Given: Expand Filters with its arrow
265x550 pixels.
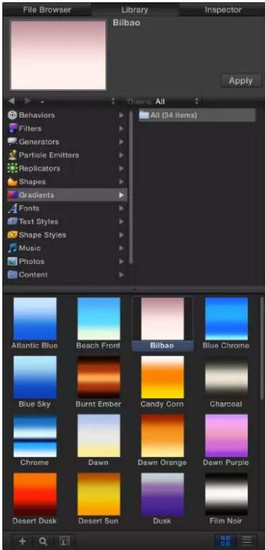Looking at the screenshot, I should (x=121, y=128).
